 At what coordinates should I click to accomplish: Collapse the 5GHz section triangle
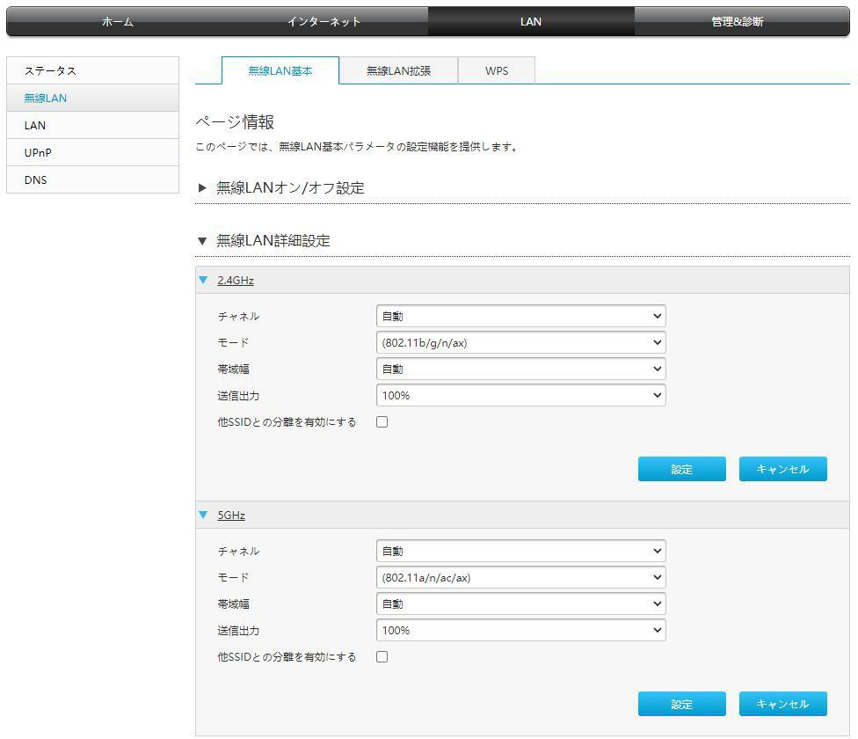pos(204,516)
